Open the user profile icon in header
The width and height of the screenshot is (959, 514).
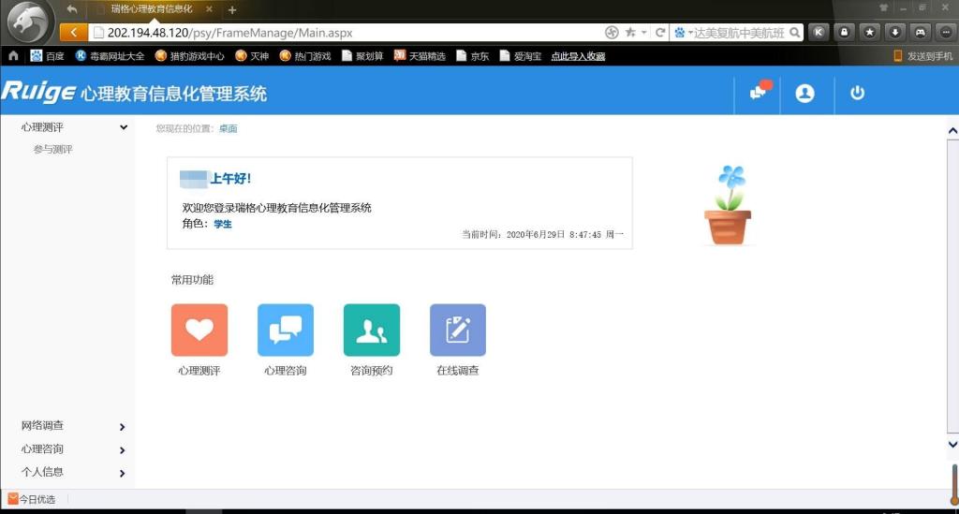click(x=804, y=94)
